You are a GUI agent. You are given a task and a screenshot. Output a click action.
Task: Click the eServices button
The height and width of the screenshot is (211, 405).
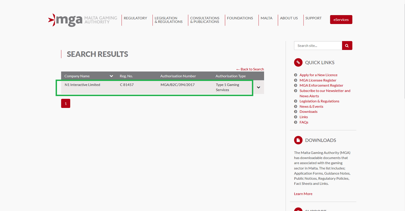[341, 20]
